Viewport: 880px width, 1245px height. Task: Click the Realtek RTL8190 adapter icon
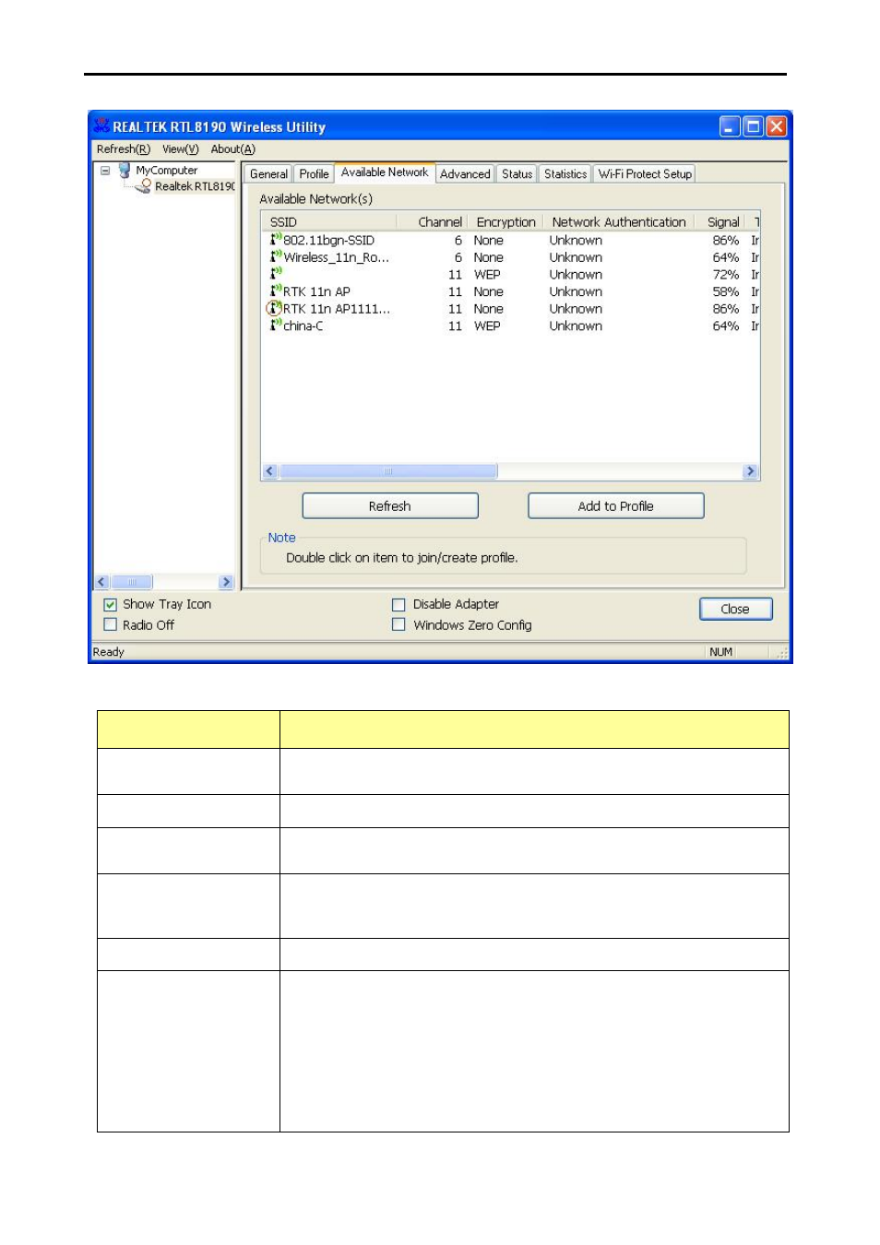click(144, 186)
